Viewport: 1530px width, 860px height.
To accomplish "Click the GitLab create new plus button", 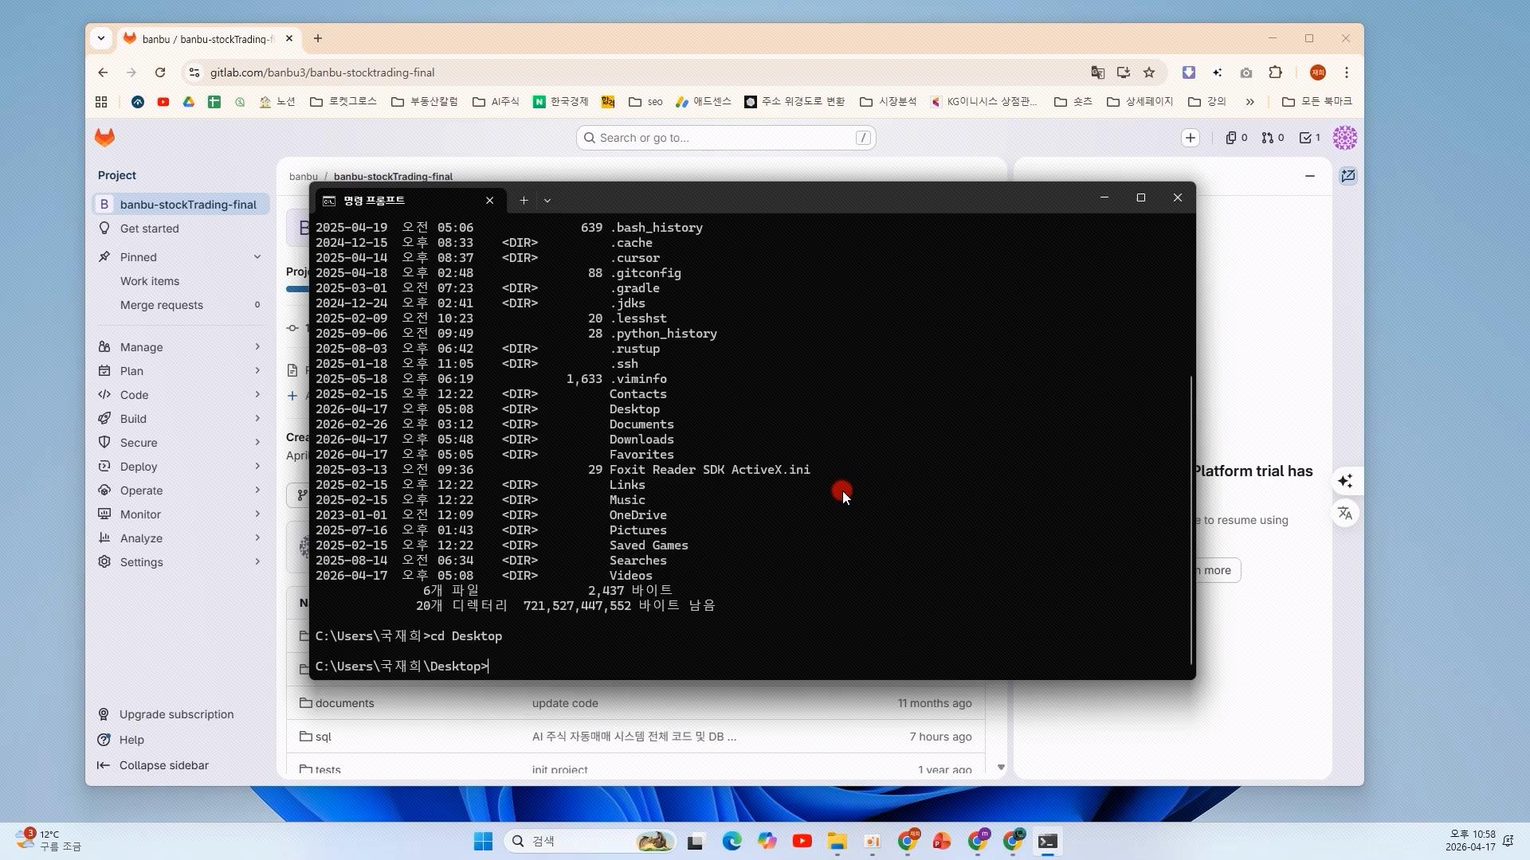I will tap(1191, 138).
